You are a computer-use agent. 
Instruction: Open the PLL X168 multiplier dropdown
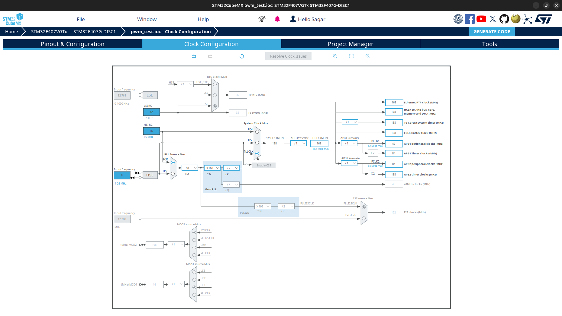pos(212,168)
